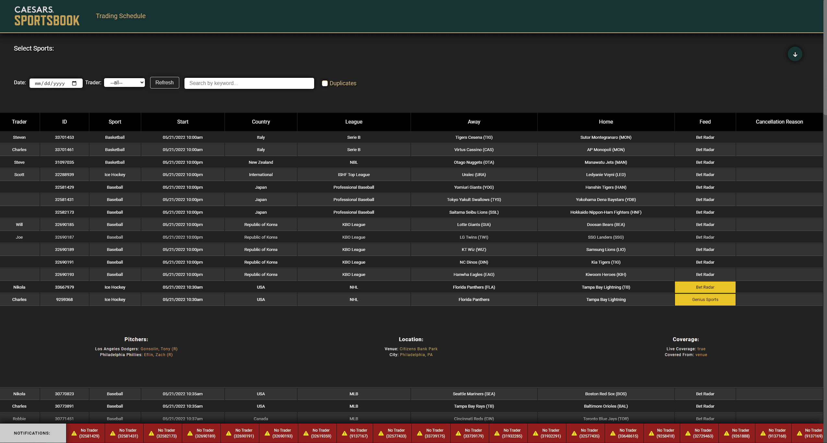This screenshot has height=443, width=827.
Task: Focus the Search by keyword field
Action: click(x=249, y=83)
